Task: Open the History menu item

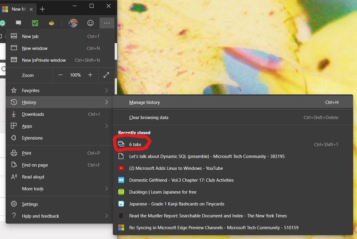Action: 60,102
